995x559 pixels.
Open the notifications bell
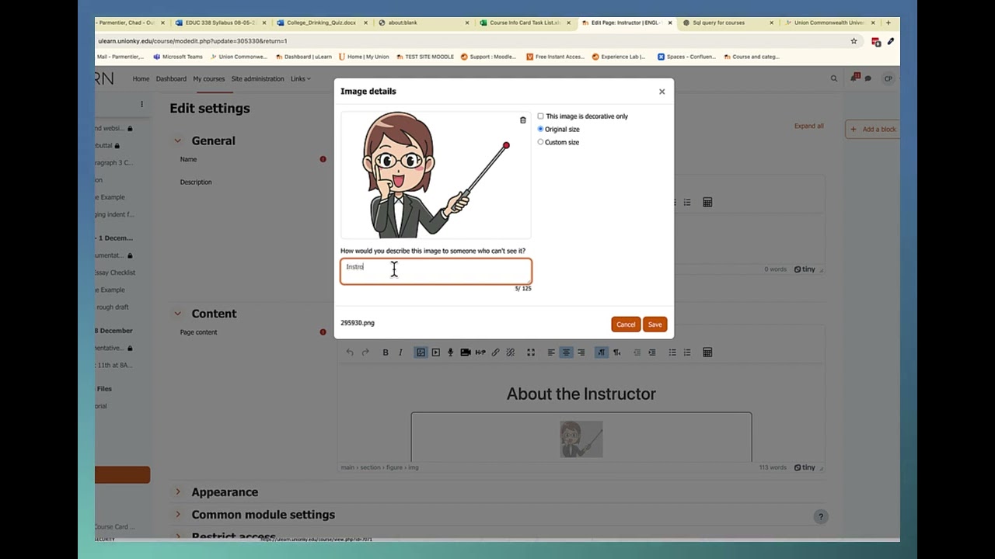coord(855,78)
